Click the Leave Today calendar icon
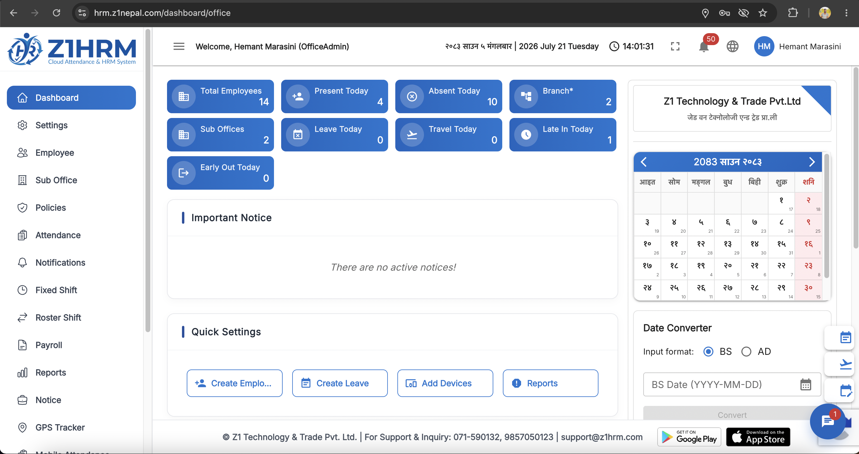The height and width of the screenshot is (454, 859). pyautogui.click(x=298, y=135)
